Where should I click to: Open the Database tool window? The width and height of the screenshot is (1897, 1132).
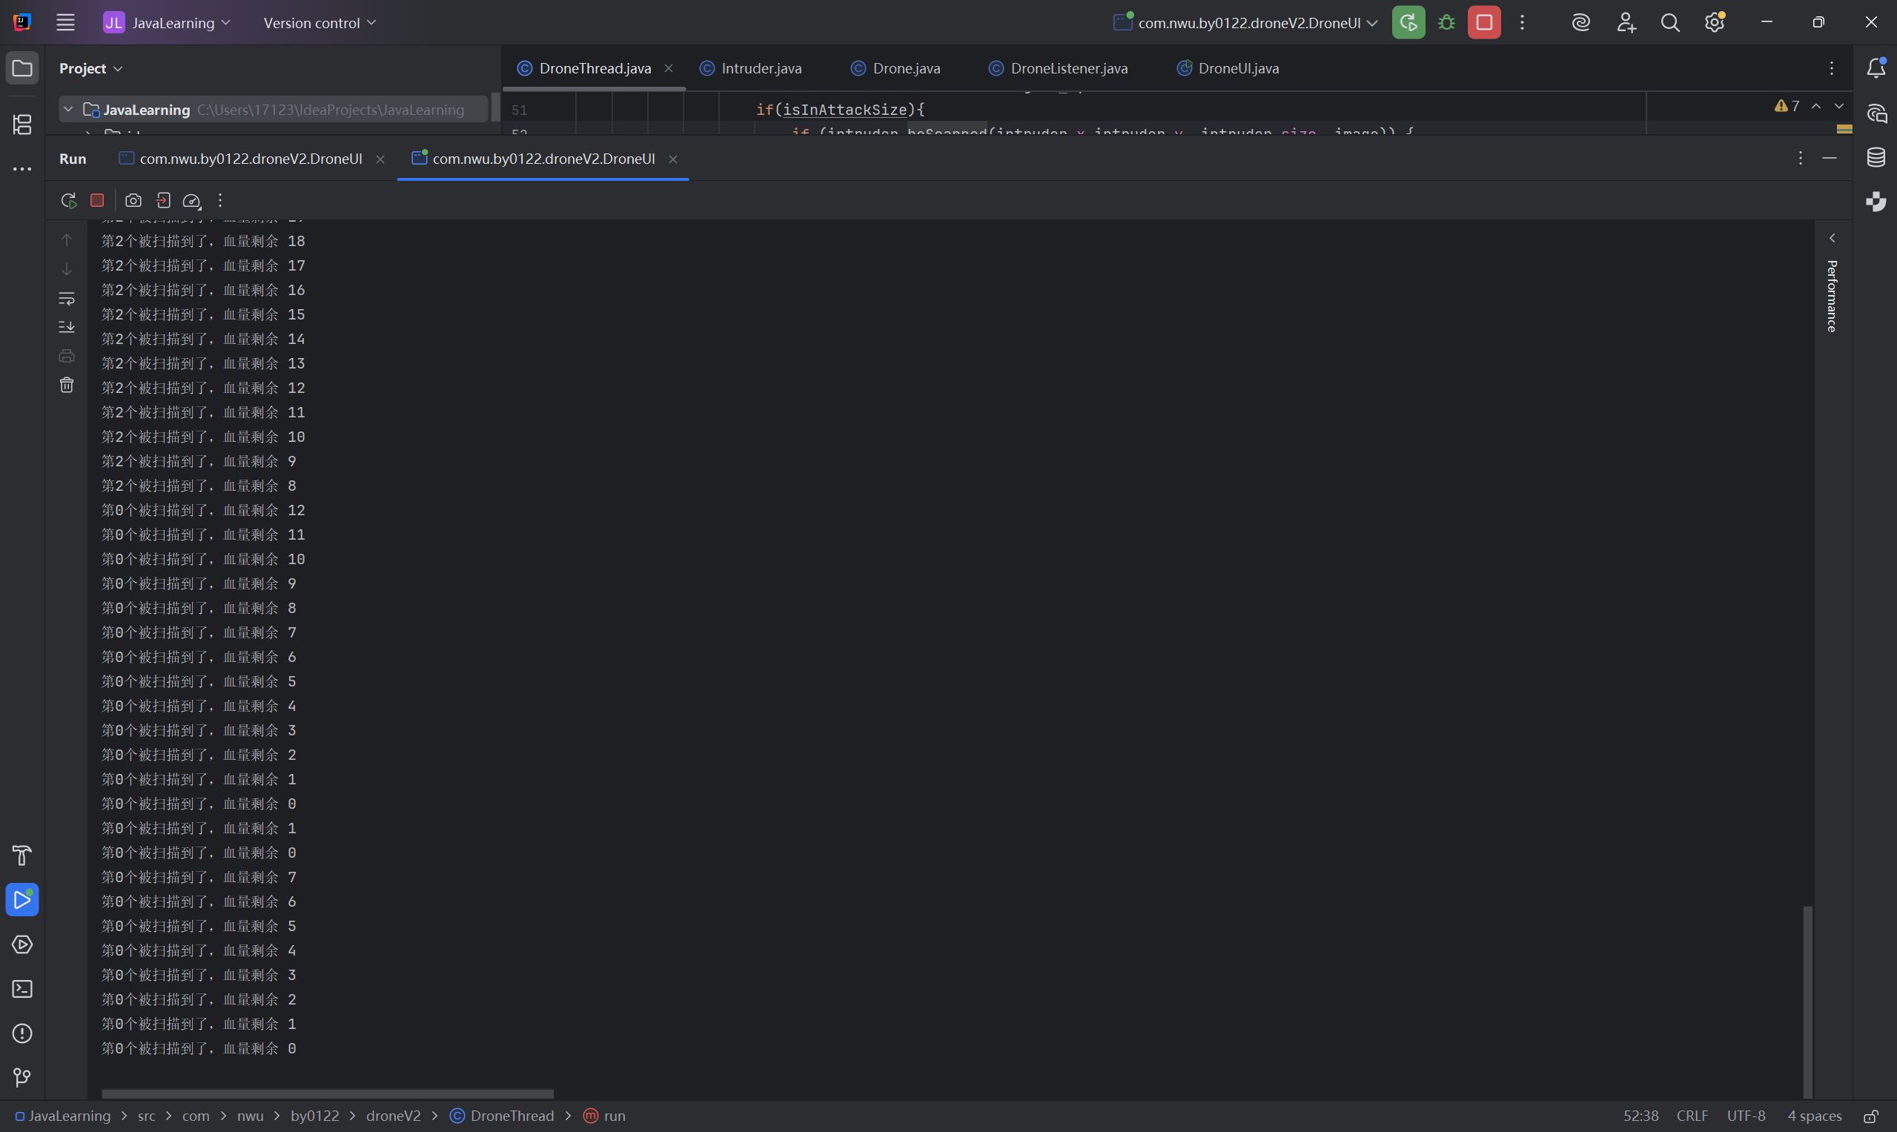pos(1876,158)
